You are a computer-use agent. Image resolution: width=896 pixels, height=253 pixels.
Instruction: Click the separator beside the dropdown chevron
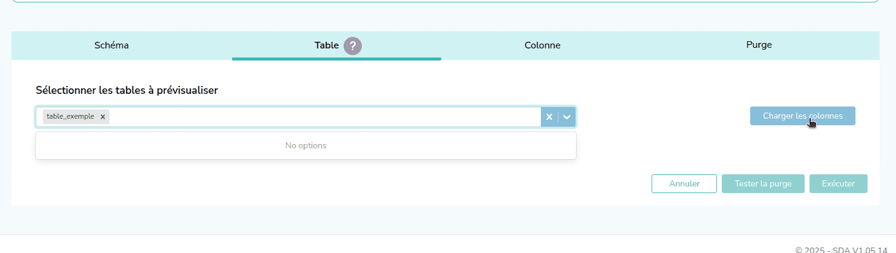[x=558, y=117]
